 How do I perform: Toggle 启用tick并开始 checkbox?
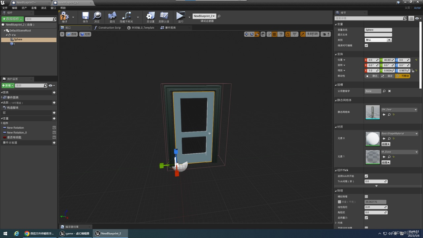point(366,176)
